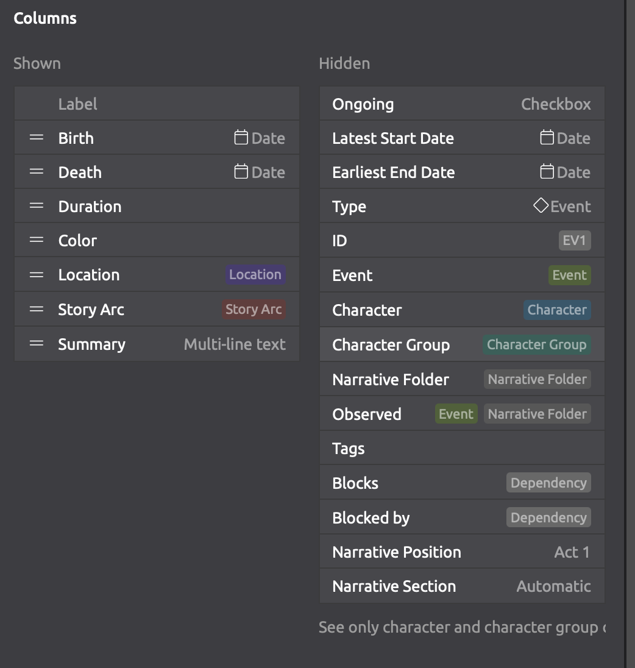Click the drag handle beside Story Arc
The image size is (635, 668).
pos(37,309)
